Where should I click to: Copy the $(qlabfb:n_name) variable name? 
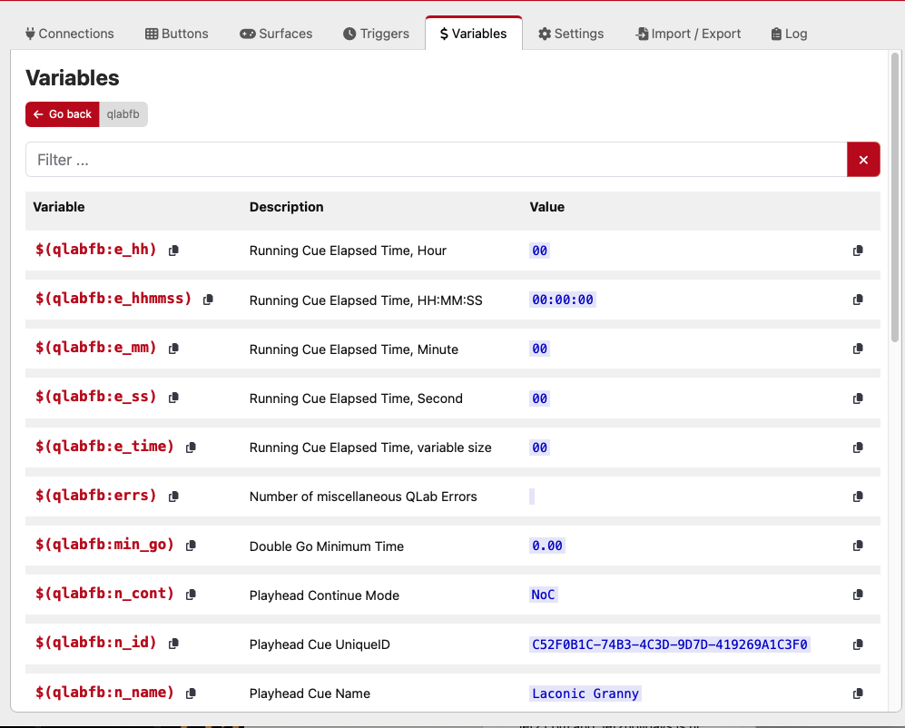(x=191, y=694)
